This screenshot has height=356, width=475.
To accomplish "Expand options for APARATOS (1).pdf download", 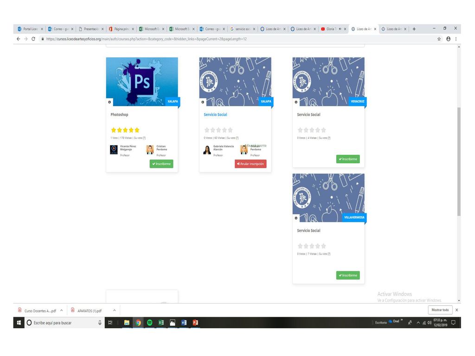I will [x=114, y=311].
